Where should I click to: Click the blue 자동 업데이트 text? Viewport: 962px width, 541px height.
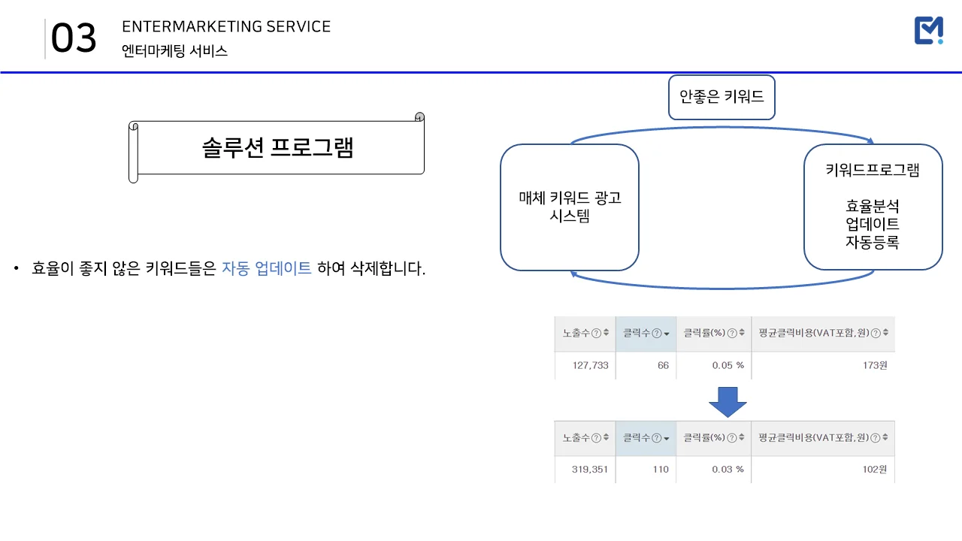(x=267, y=268)
